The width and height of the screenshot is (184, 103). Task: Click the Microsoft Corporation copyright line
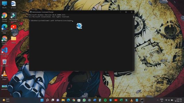coord(49,17)
